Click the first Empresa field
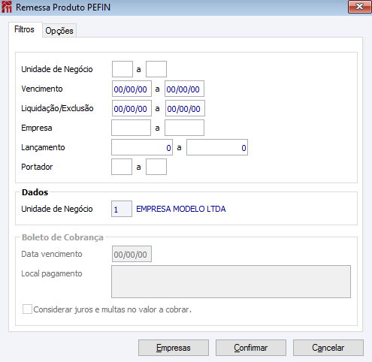Image resolution: width=372 pixels, height=362 pixels. tap(132, 128)
